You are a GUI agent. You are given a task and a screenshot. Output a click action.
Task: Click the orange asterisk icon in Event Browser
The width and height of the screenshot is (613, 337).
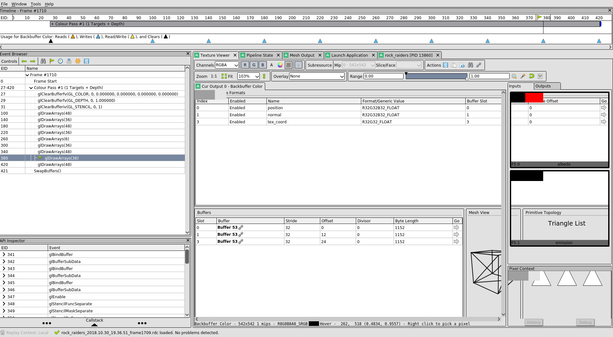[78, 61]
